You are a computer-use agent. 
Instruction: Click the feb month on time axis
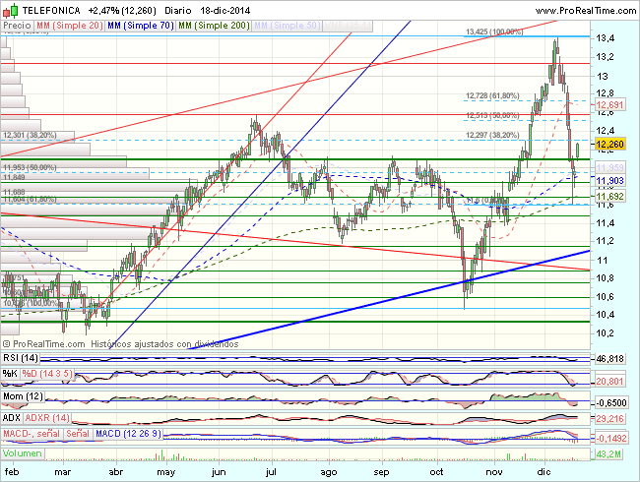[11, 472]
